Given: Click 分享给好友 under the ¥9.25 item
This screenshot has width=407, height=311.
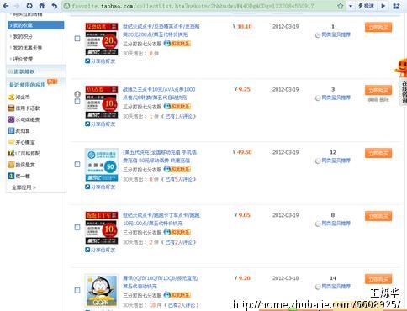Looking at the screenshot, I should pyautogui.click(x=100, y=124).
